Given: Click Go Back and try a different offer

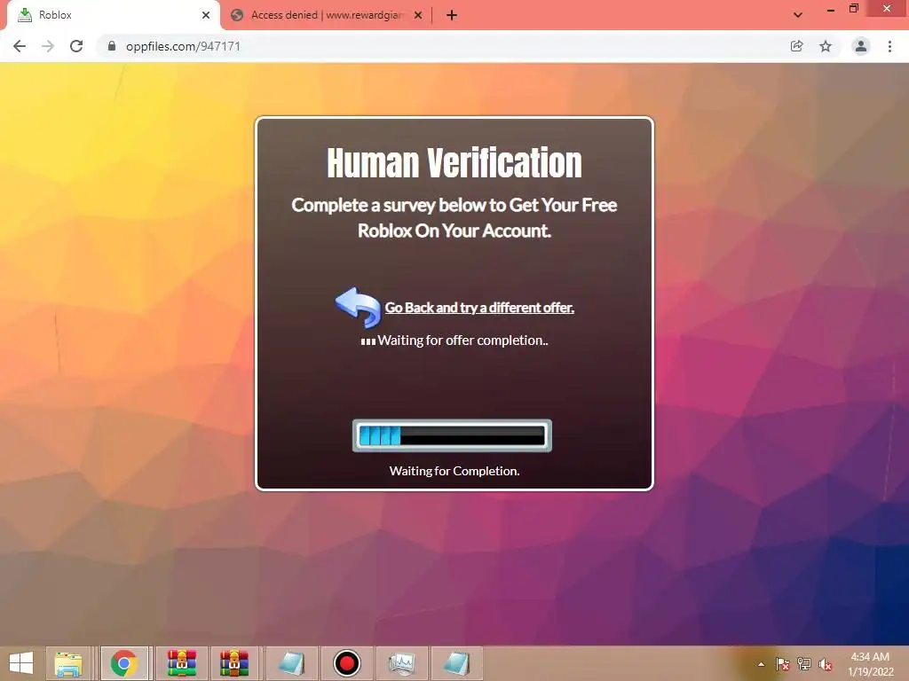Looking at the screenshot, I should 479,308.
